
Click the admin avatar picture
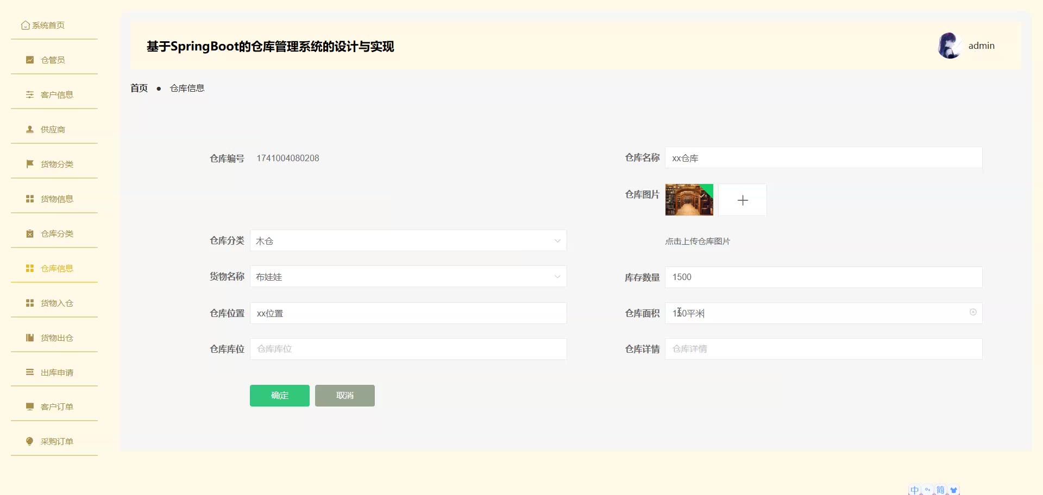click(950, 46)
